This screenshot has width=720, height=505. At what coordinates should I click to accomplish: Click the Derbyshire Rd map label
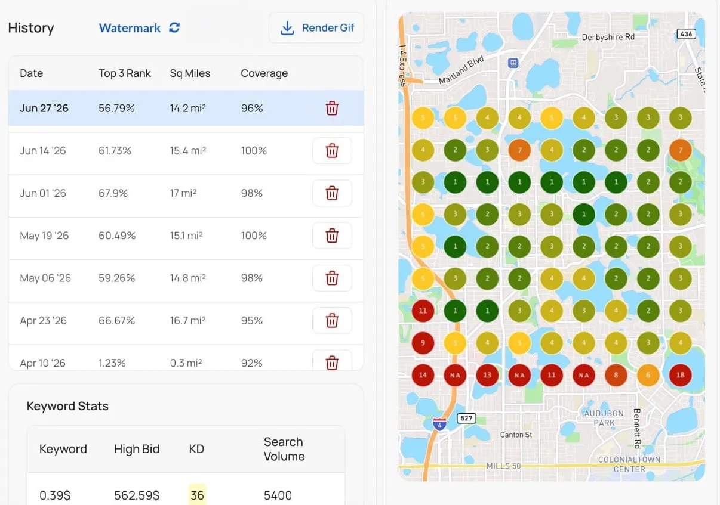coord(608,37)
